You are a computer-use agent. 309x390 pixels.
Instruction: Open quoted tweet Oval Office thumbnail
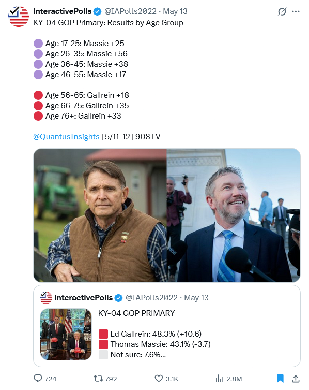point(66,334)
